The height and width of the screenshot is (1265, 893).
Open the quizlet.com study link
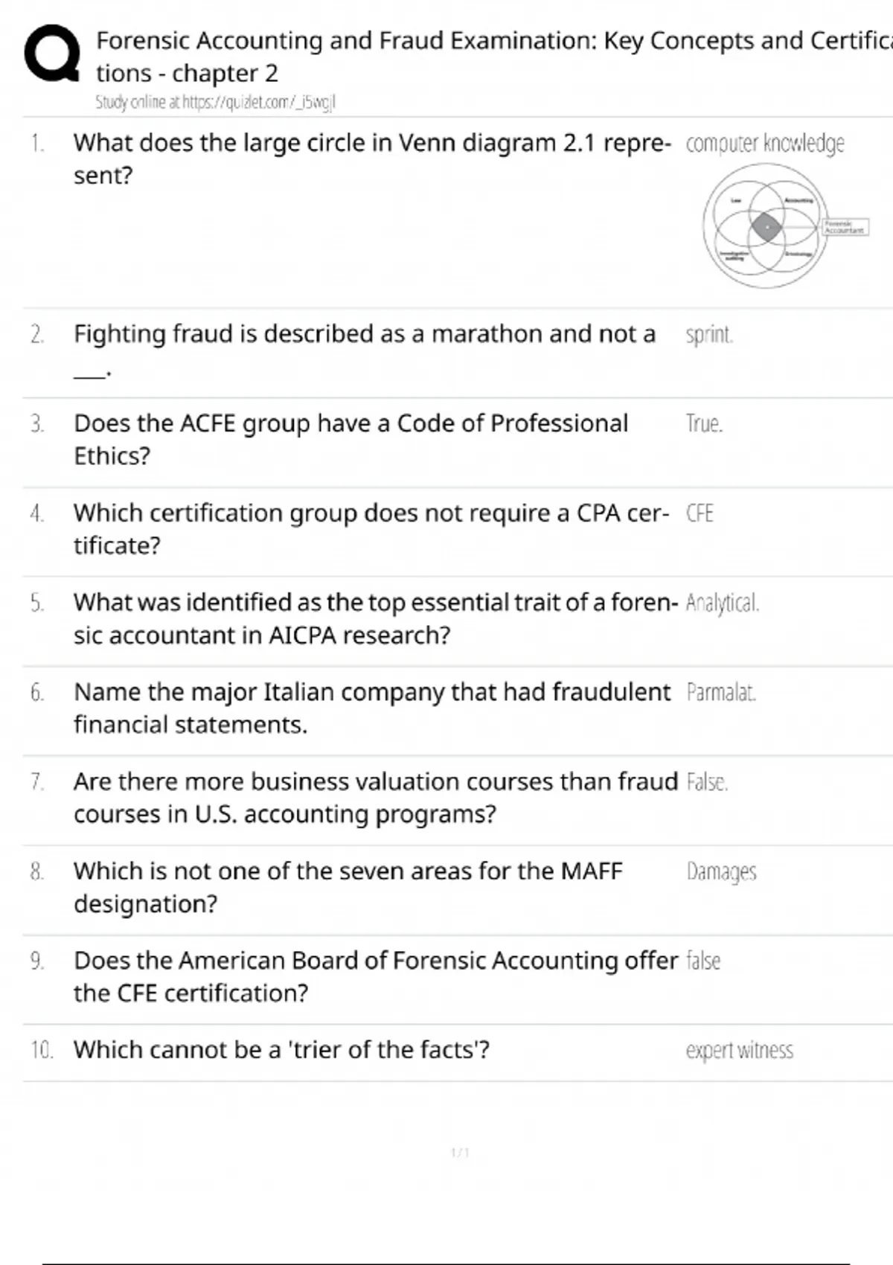(215, 103)
